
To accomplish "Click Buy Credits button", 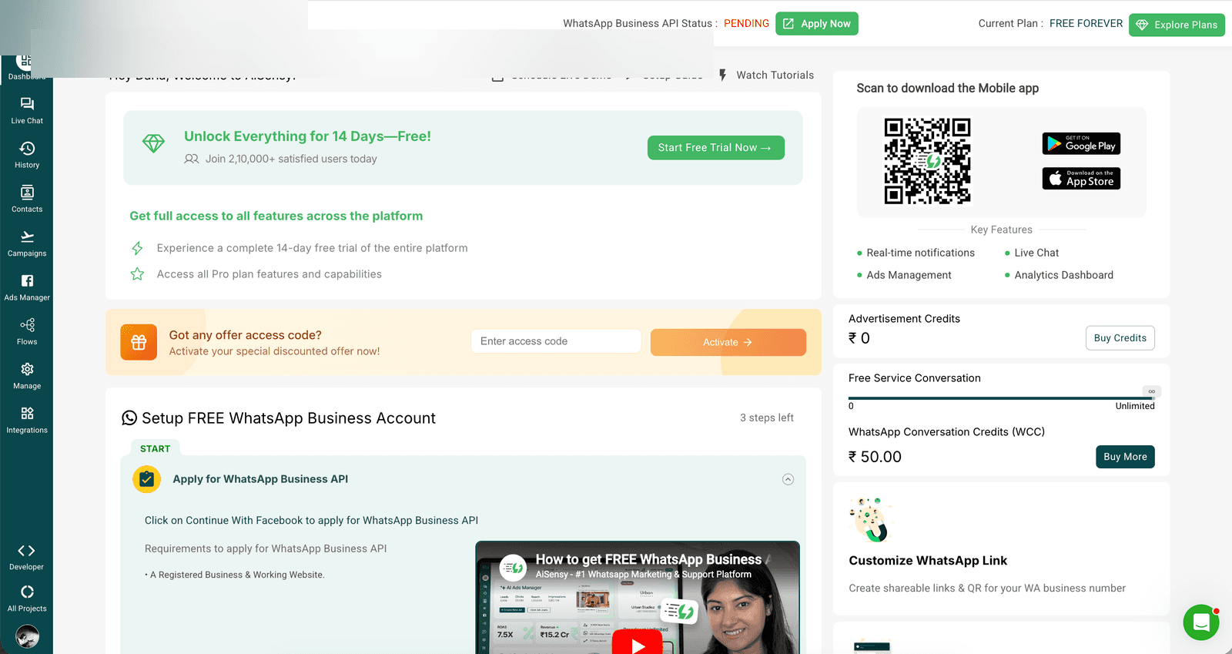I will coord(1120,338).
